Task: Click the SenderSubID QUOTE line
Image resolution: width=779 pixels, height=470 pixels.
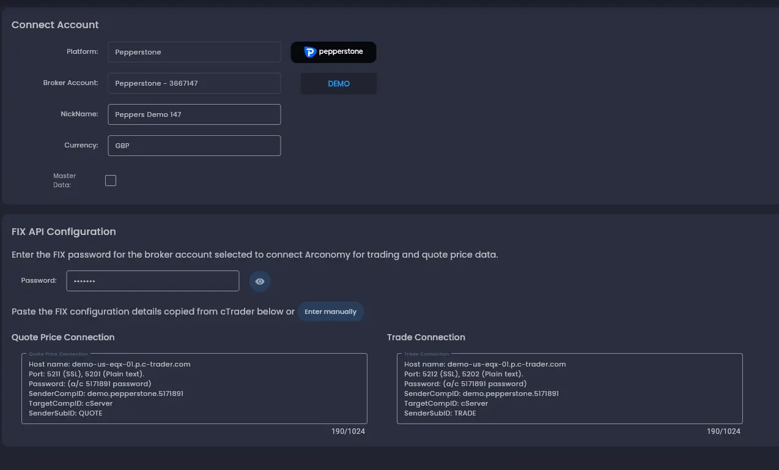Action: 66,413
